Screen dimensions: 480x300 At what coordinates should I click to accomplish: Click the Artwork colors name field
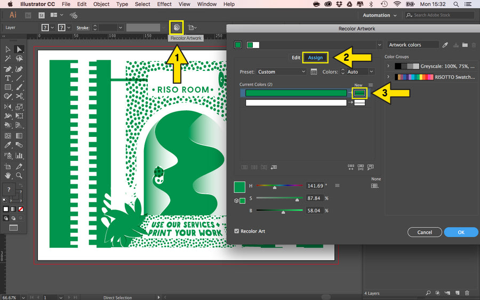pyautogui.click(x=413, y=45)
